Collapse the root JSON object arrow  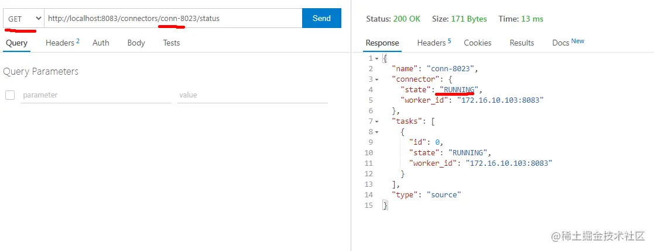coord(377,58)
